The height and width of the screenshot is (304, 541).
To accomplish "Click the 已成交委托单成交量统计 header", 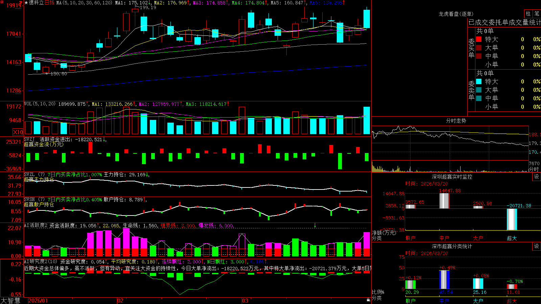I will pyautogui.click(x=504, y=23).
